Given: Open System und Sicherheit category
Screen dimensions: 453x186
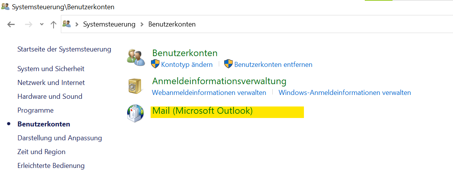Looking at the screenshot, I should coord(51,69).
